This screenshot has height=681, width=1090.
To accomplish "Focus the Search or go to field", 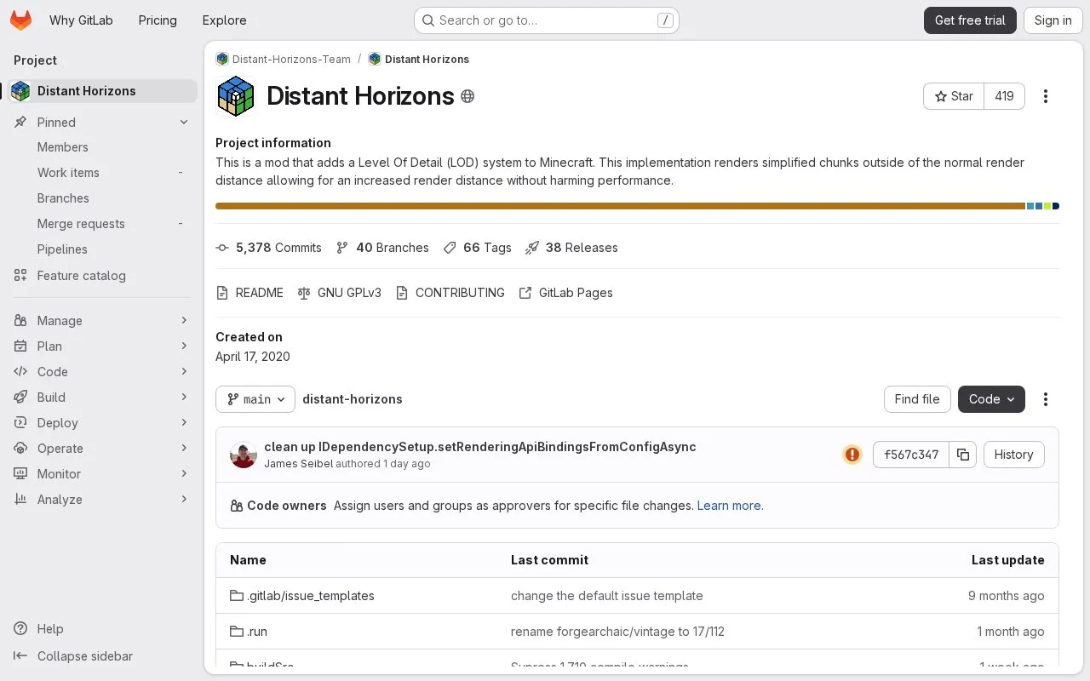I will click(x=546, y=20).
